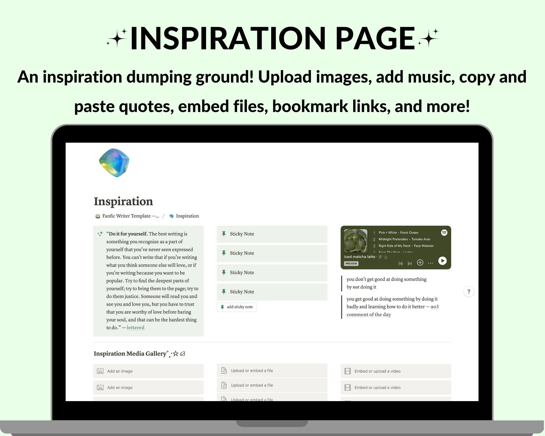Click film icon in first Embed video block
This screenshot has height=436, width=545.
tap(348, 371)
